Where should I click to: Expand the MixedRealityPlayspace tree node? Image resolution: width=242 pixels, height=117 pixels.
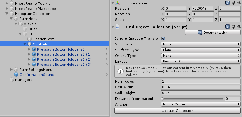(x=7, y=9)
